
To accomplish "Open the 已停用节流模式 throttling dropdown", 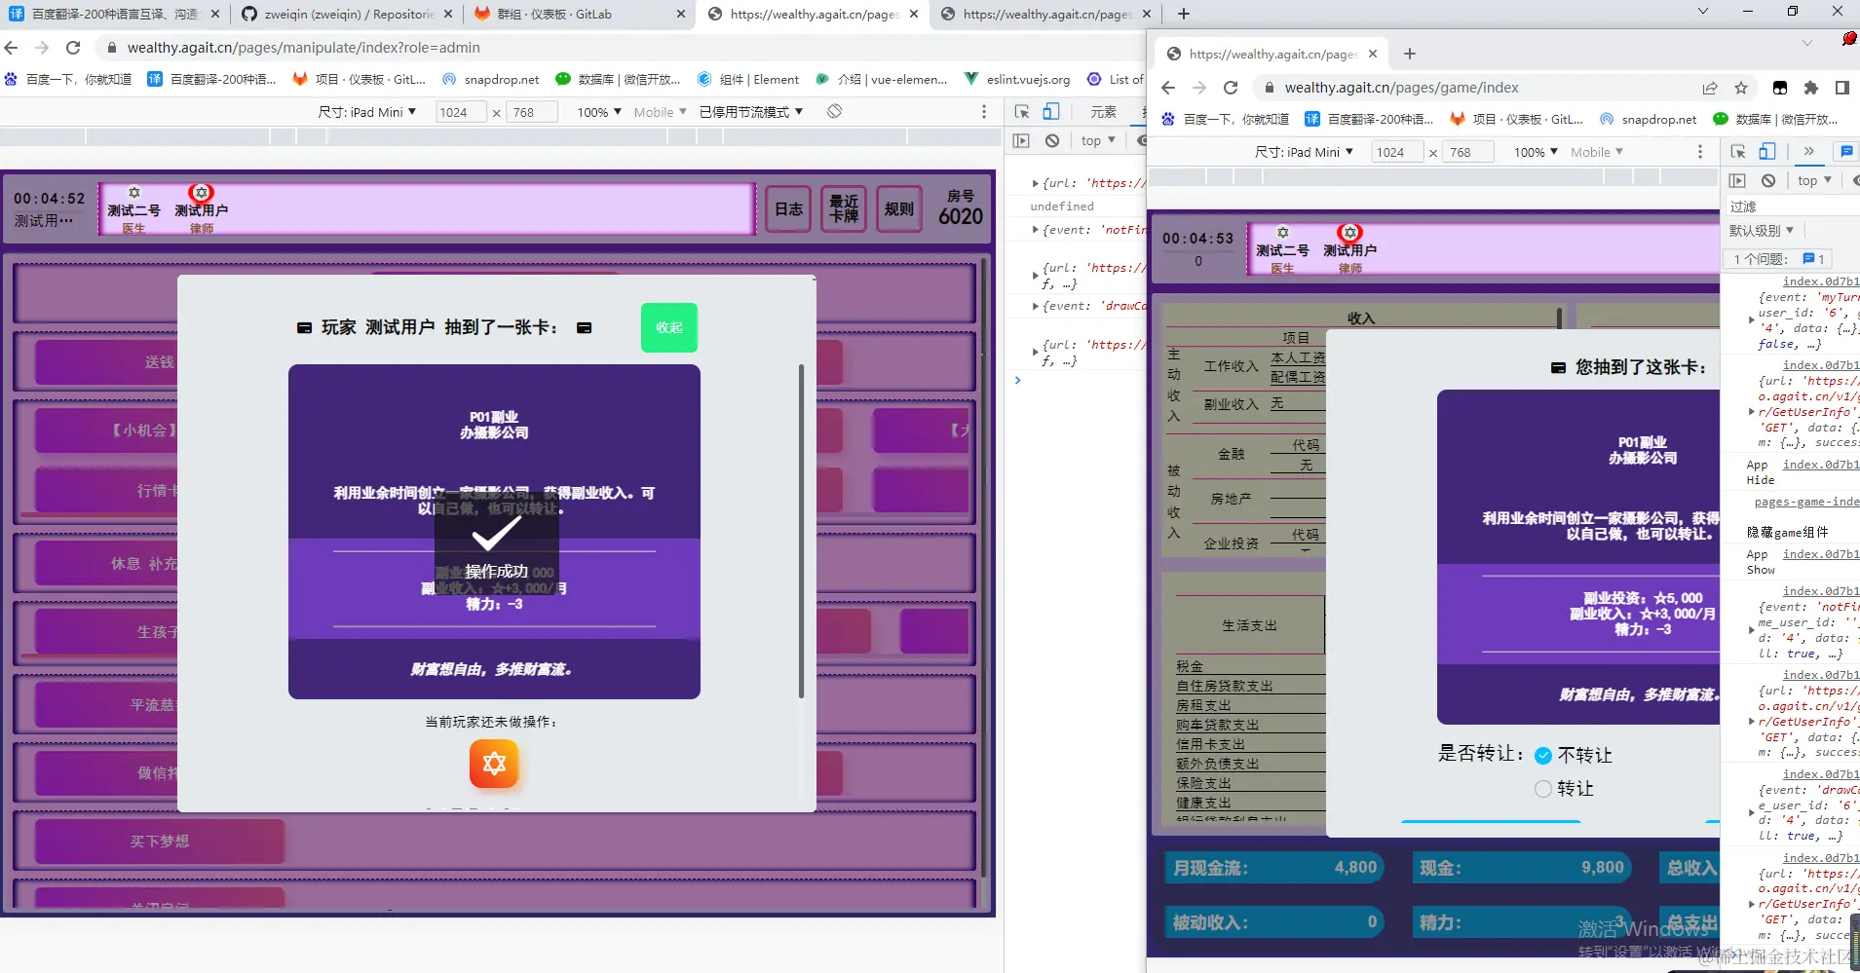I will (x=751, y=112).
